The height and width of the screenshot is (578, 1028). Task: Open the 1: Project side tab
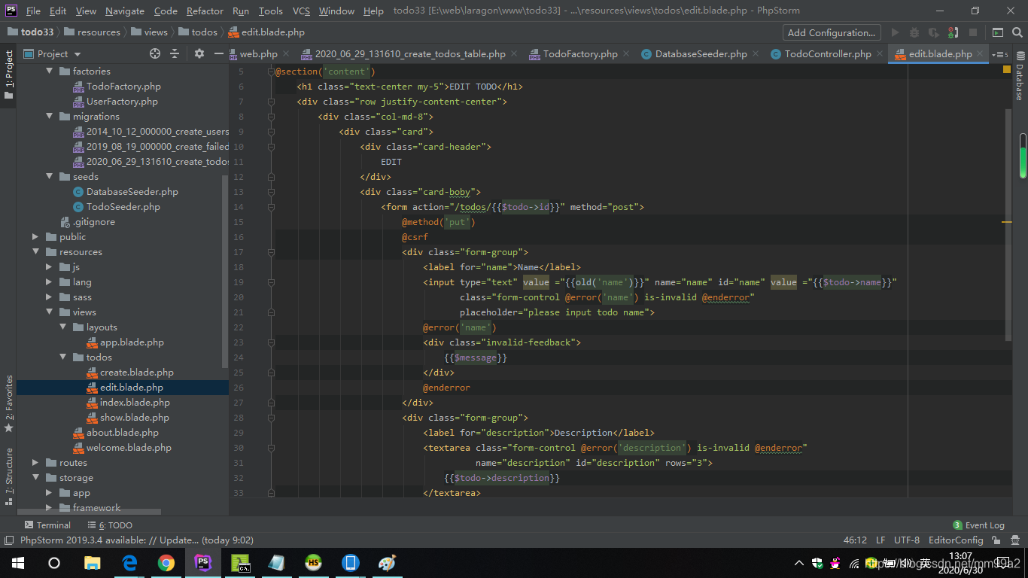pos(8,75)
